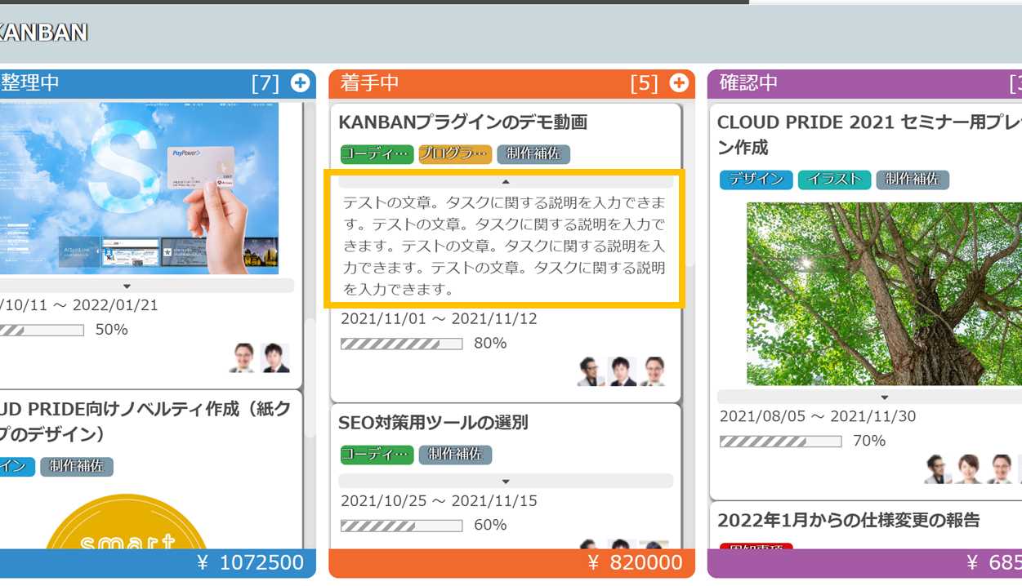
Task: Click the 50% progress bar
Action: pos(42,331)
